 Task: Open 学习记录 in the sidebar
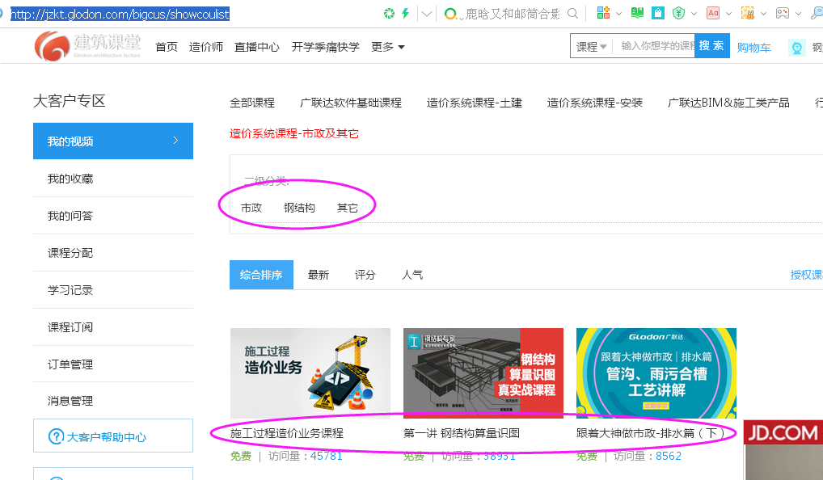coord(70,290)
